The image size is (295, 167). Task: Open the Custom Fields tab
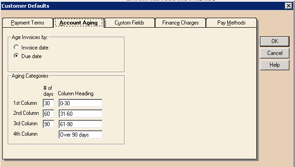(x=130, y=23)
